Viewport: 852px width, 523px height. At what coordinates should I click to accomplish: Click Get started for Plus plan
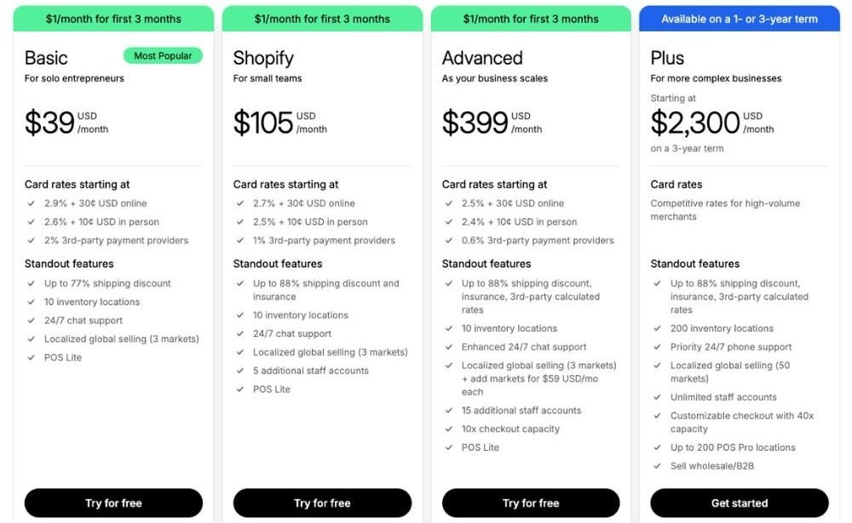tap(740, 503)
